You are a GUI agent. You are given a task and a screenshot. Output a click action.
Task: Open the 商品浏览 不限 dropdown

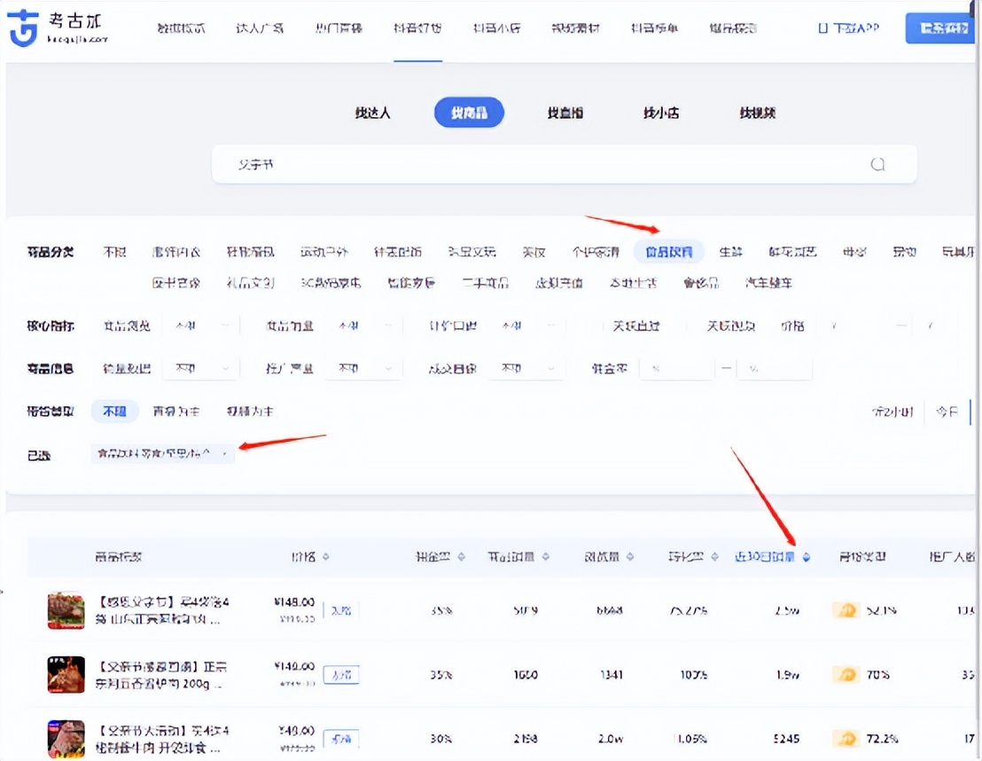[x=200, y=326]
